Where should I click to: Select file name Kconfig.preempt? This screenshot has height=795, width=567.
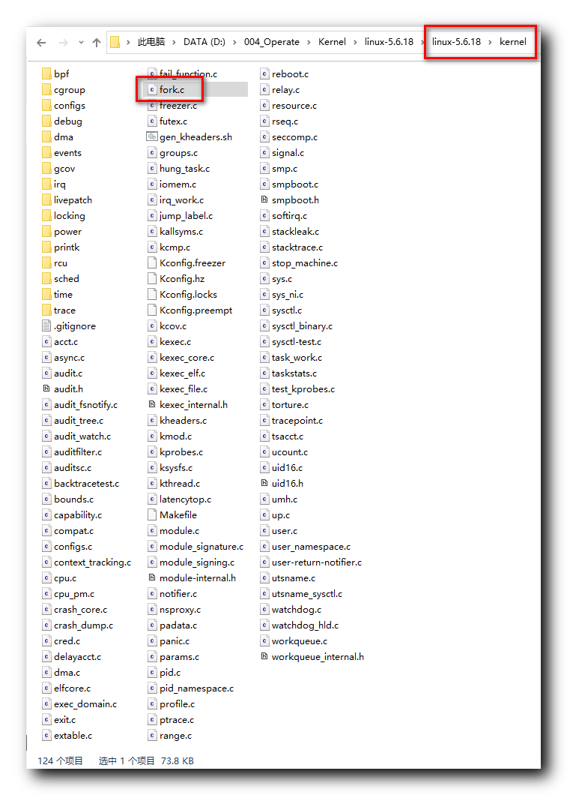click(196, 310)
